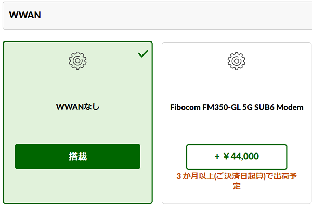Click the plus sign beside ¥44,000
Image resolution: width=312 pixels, height=208 pixels.
coord(217,157)
